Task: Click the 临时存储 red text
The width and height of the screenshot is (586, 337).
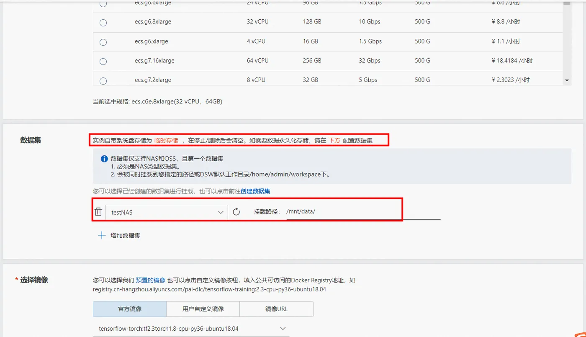Action: (x=166, y=140)
